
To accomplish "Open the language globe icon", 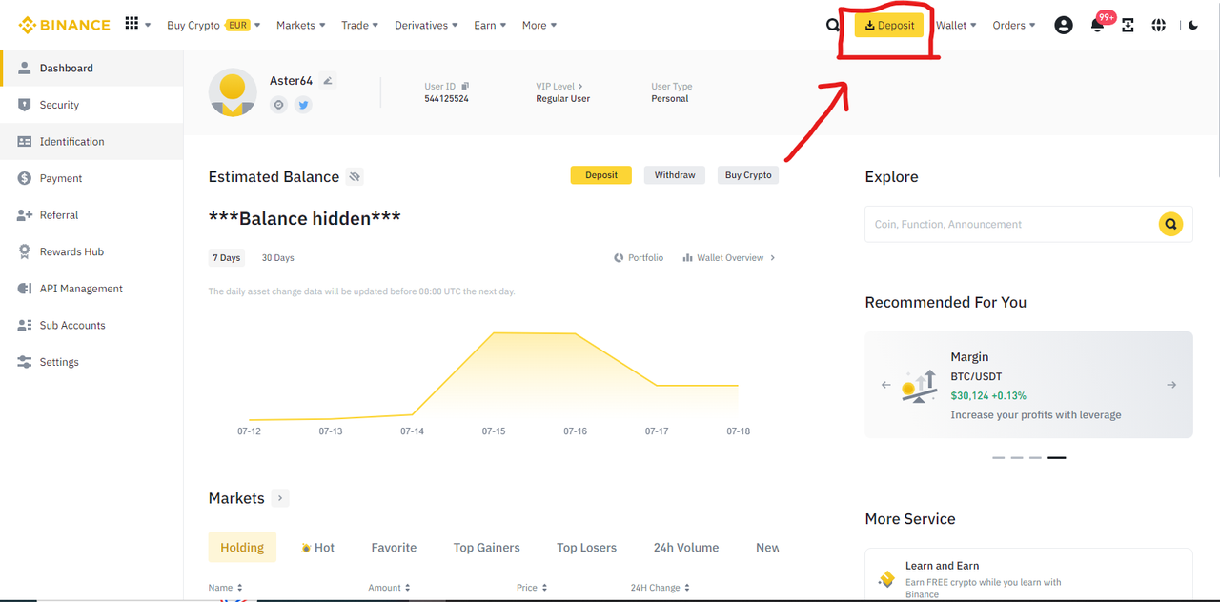I will (x=1158, y=26).
